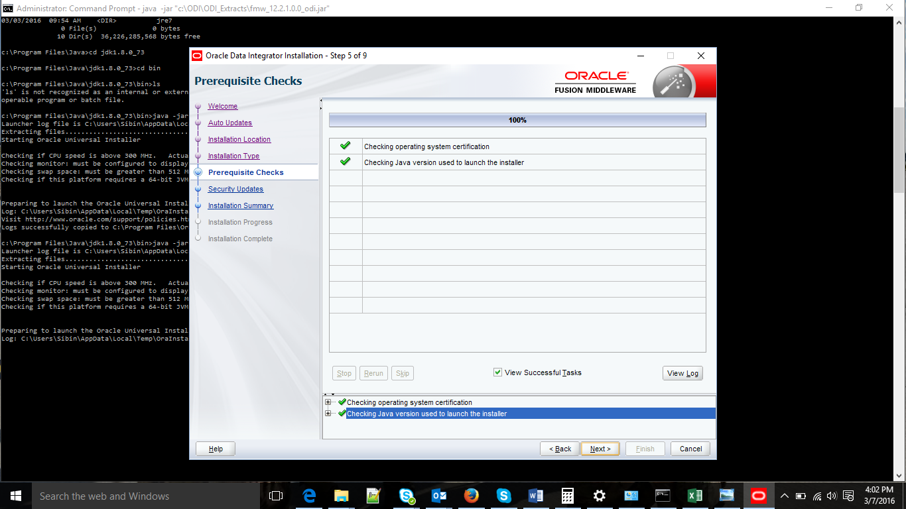The image size is (906, 509).
Task: Click the Installation Progress step indicator dot
Action: coord(197,222)
